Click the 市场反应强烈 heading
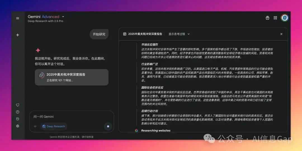The image size is (302, 151). [x=150, y=44]
